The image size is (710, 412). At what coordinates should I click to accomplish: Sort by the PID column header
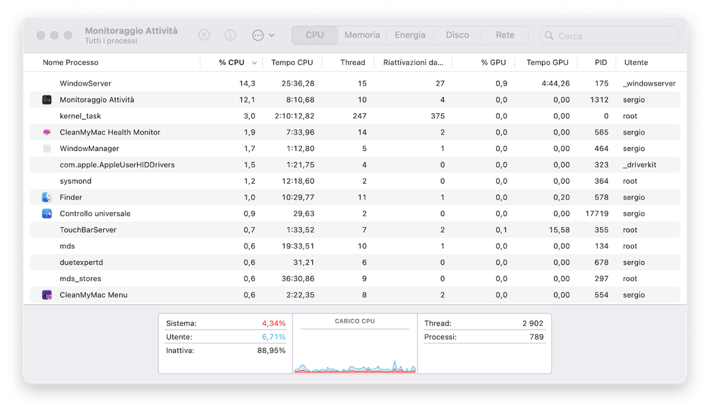(600, 62)
